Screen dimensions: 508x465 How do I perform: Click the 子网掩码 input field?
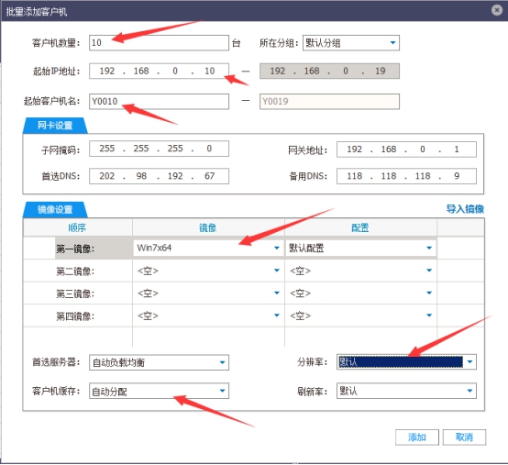point(159,149)
